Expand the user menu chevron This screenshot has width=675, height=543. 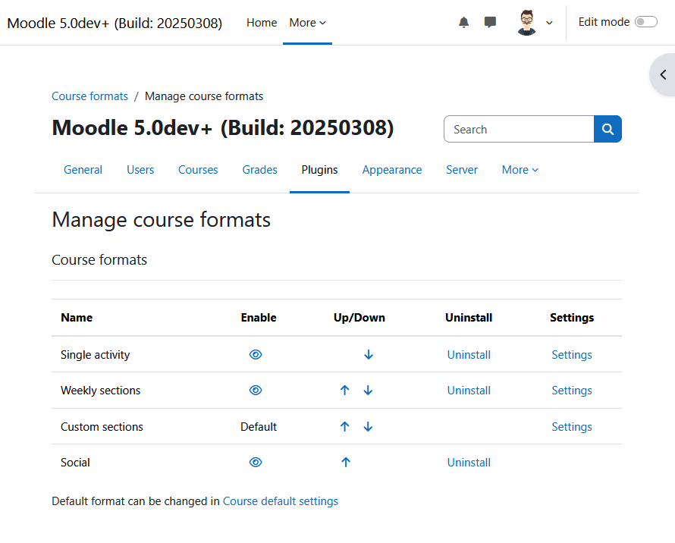click(549, 23)
